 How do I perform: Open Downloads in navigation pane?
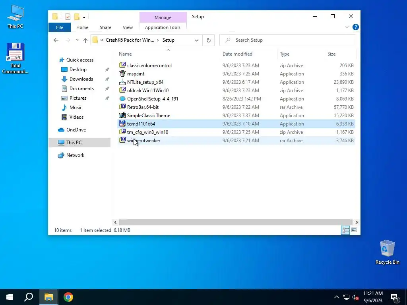[81, 79]
